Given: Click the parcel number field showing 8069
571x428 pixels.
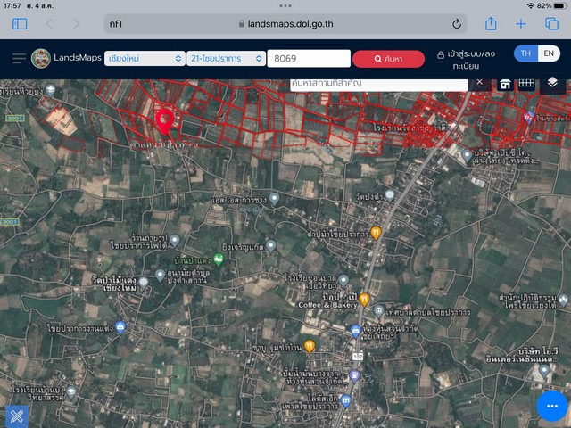Looking at the screenshot, I should point(302,59).
